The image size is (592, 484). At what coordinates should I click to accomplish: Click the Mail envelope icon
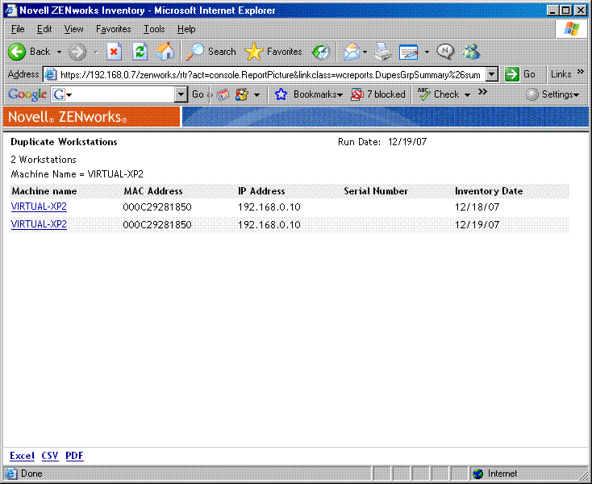click(351, 52)
